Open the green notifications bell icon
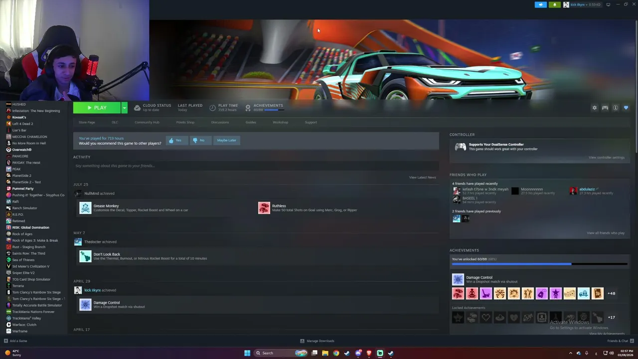The height and width of the screenshot is (359, 638). click(x=555, y=4)
